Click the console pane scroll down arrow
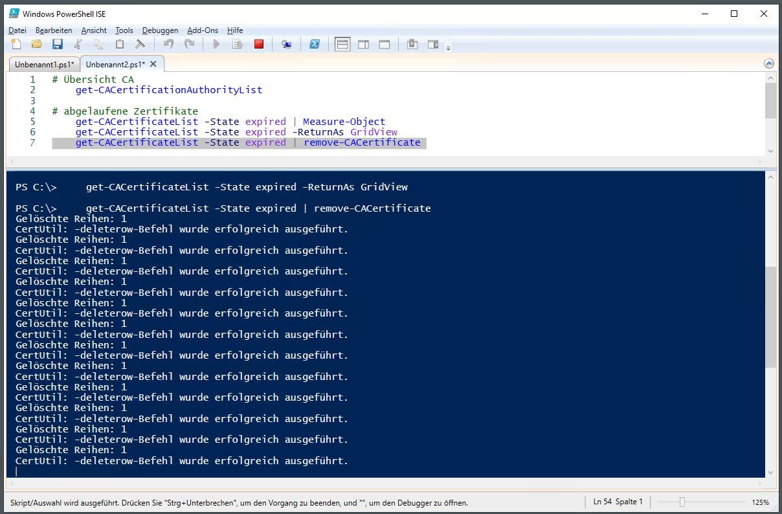 point(770,473)
